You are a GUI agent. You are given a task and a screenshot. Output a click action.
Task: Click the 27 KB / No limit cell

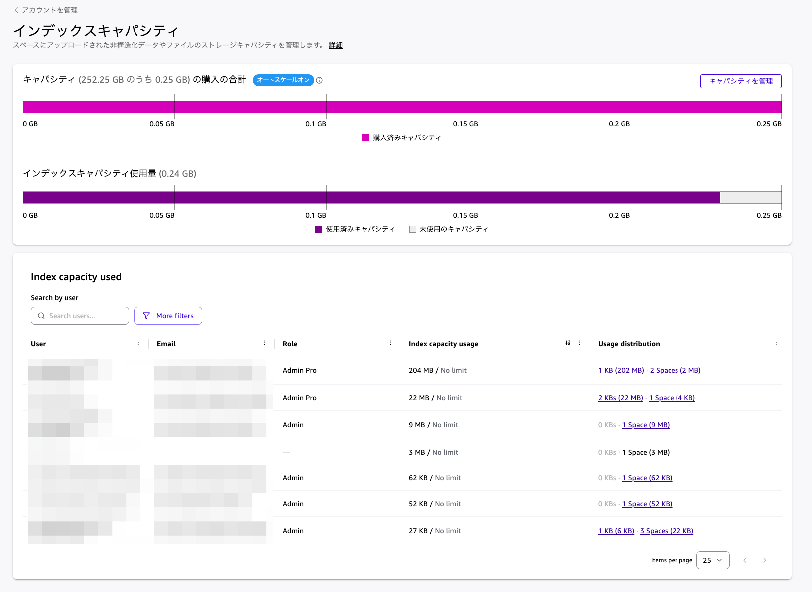[x=435, y=531]
